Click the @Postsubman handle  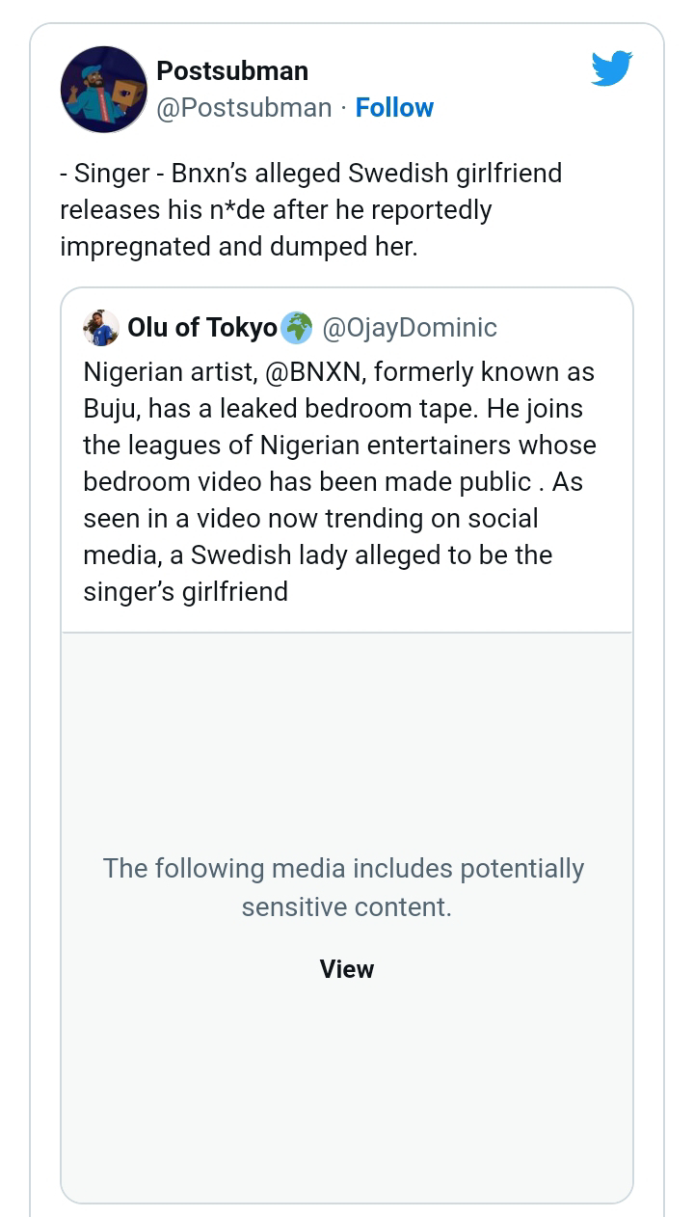[244, 107]
